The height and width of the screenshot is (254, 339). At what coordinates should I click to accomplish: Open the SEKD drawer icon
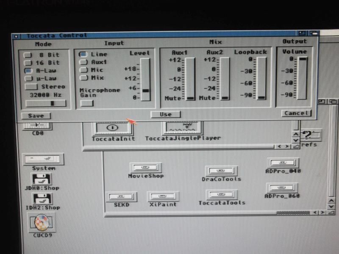[121, 197]
